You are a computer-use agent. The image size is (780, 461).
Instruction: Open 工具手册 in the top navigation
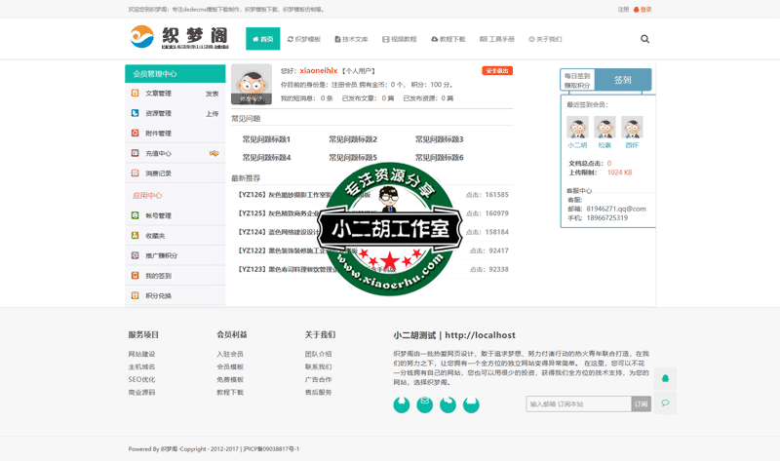click(x=497, y=39)
